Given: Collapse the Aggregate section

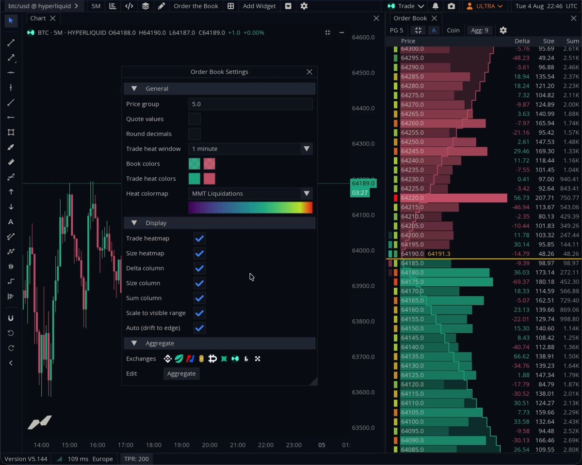Looking at the screenshot, I should pyautogui.click(x=220, y=343).
